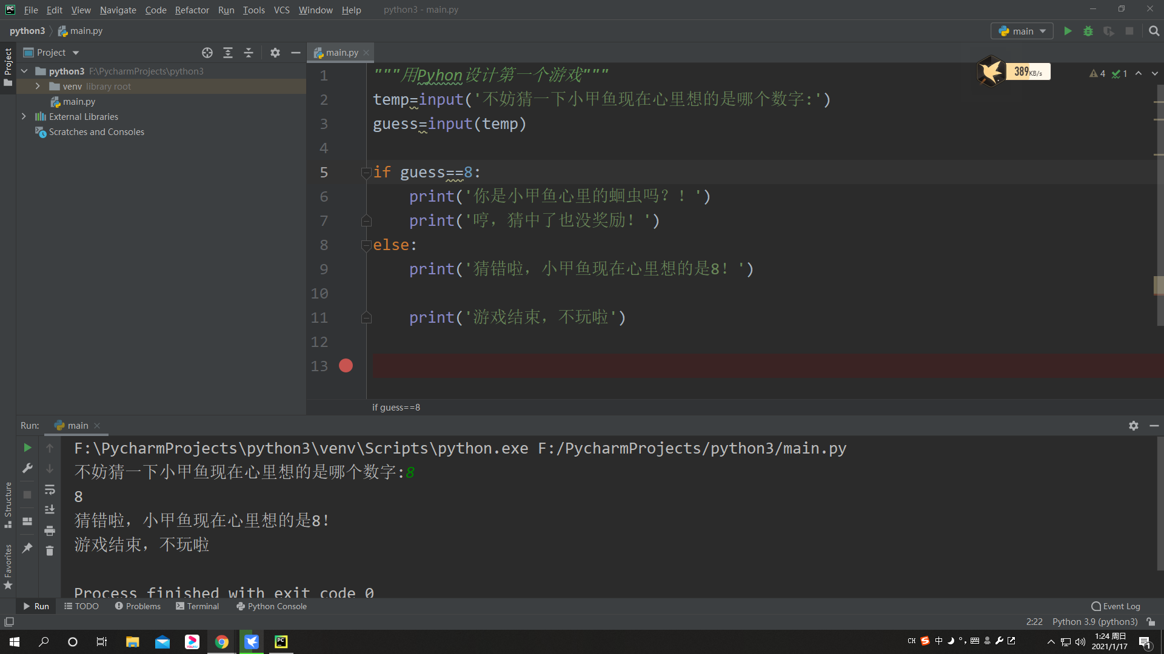This screenshot has height=654, width=1164.
Task: Select Scratches and Consoles node
Action: coord(90,132)
